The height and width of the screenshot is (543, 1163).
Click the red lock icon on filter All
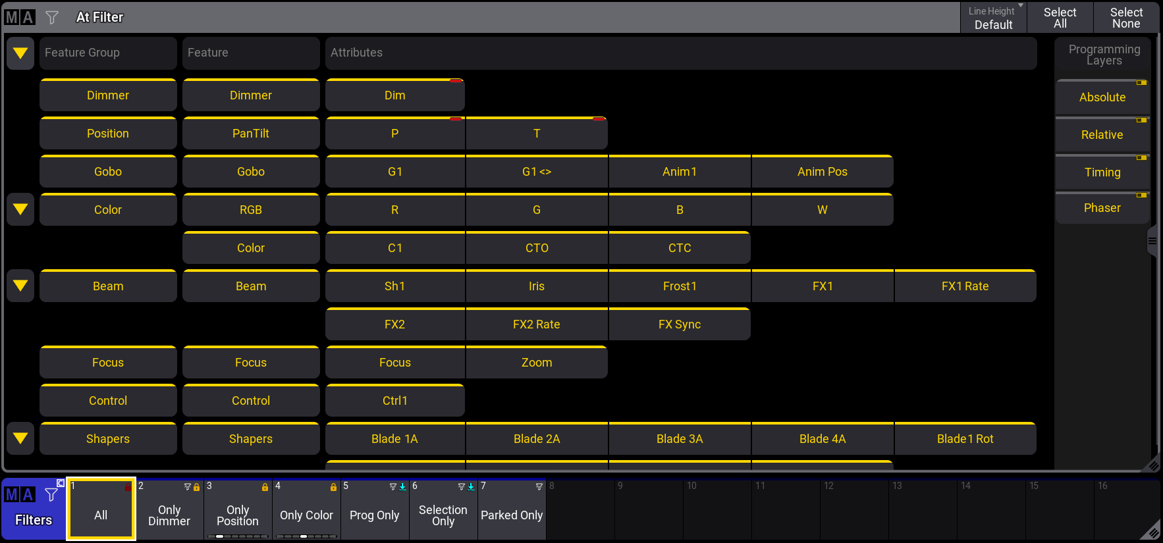[128, 487]
